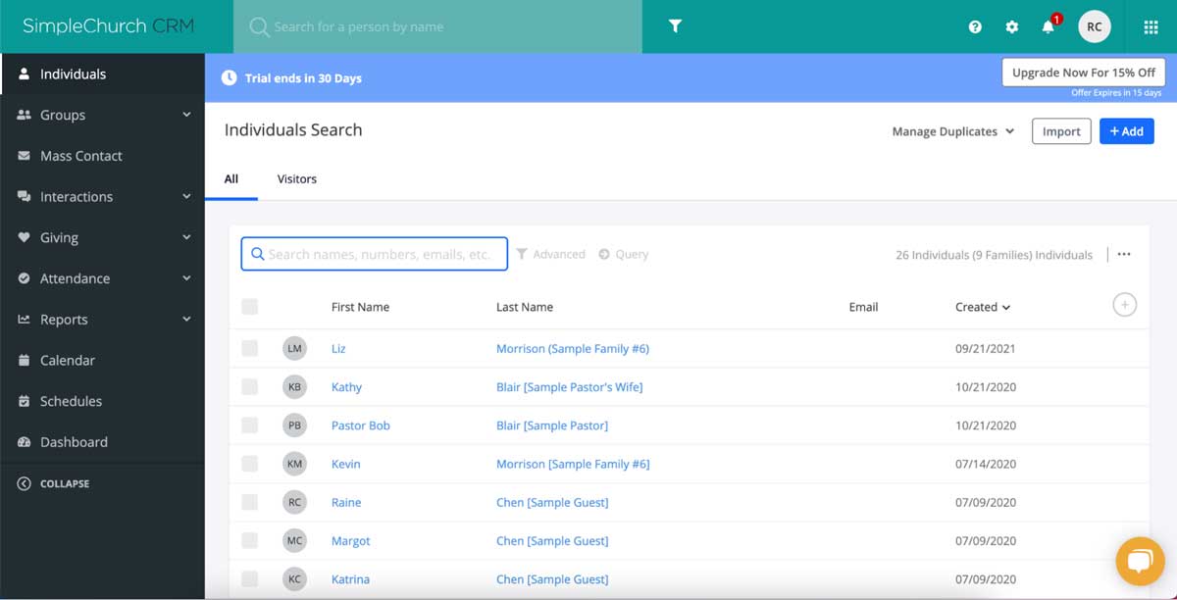The image size is (1177, 600).
Task: Expand the Giving sidebar section
Action: point(59,237)
